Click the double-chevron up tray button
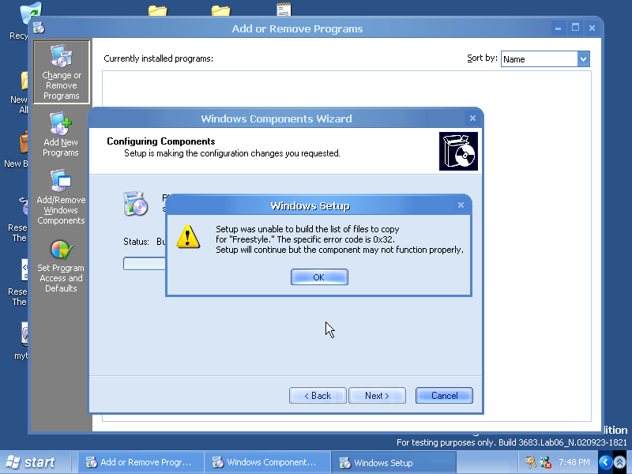 (620, 462)
